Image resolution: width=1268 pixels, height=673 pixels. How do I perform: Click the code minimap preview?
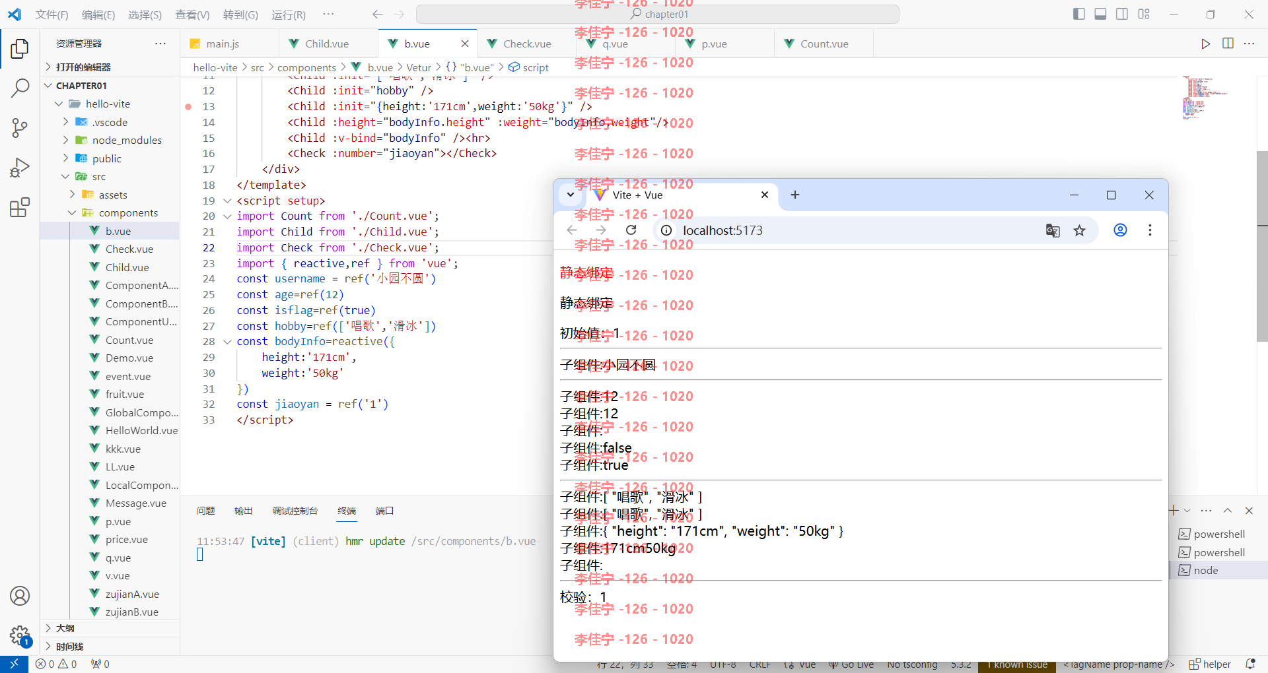click(x=1206, y=98)
